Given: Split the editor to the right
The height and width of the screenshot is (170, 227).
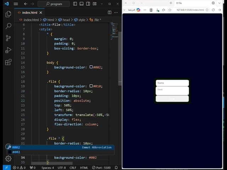Looking at the screenshot, I should coord(110,13).
